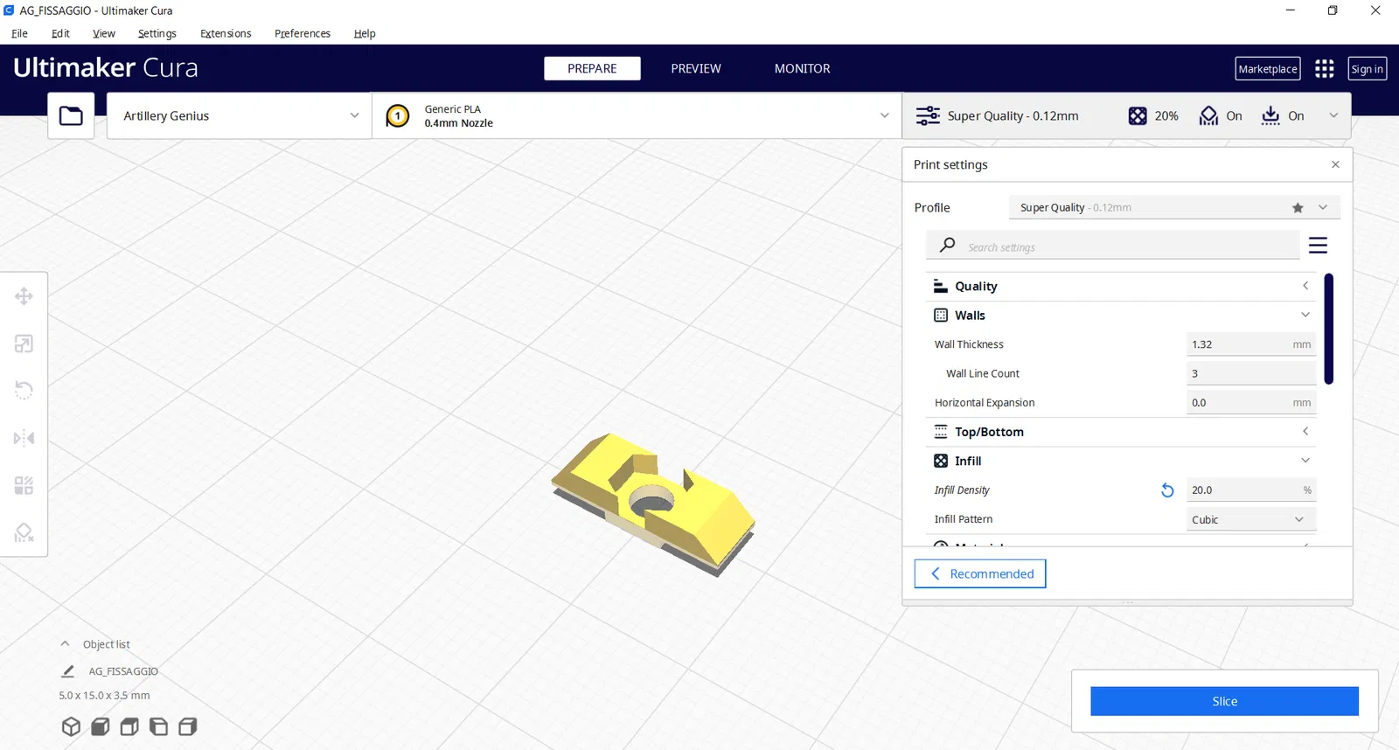1399x750 pixels.
Task: Click the settings panel scrollbar
Action: click(1328, 329)
